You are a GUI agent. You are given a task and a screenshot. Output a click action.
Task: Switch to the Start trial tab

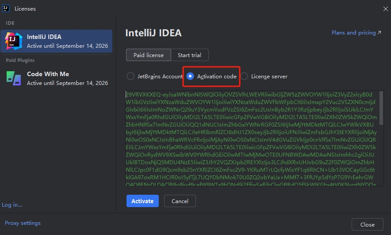(x=189, y=55)
